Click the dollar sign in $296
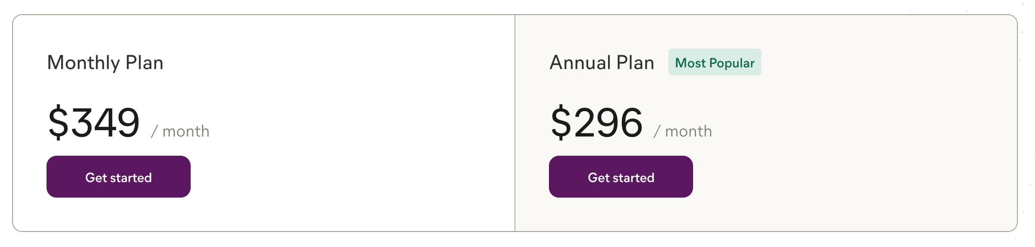The image size is (1035, 247). [561, 123]
